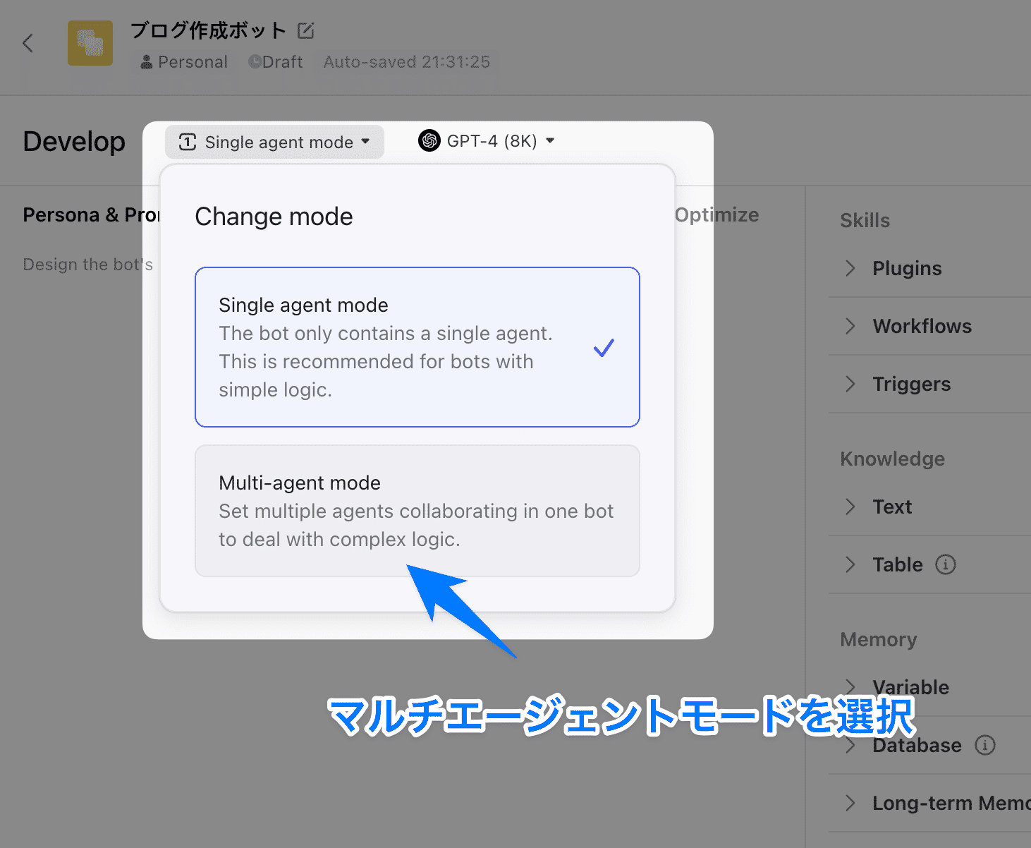Click the back arrow icon
Screen dimensions: 1031x848
pyautogui.click(x=28, y=43)
